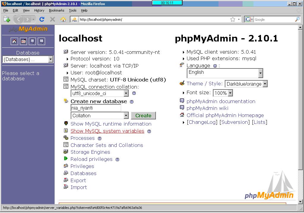Click the URL address bar

click(154, 19)
